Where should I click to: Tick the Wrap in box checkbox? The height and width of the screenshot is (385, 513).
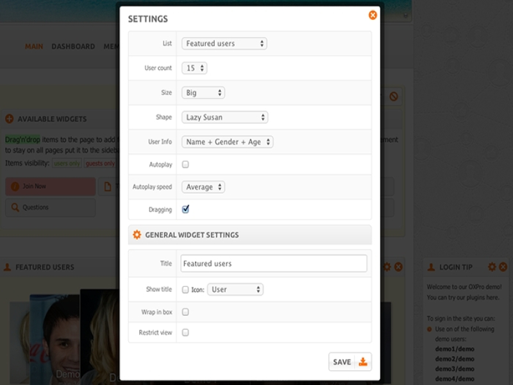tap(185, 312)
